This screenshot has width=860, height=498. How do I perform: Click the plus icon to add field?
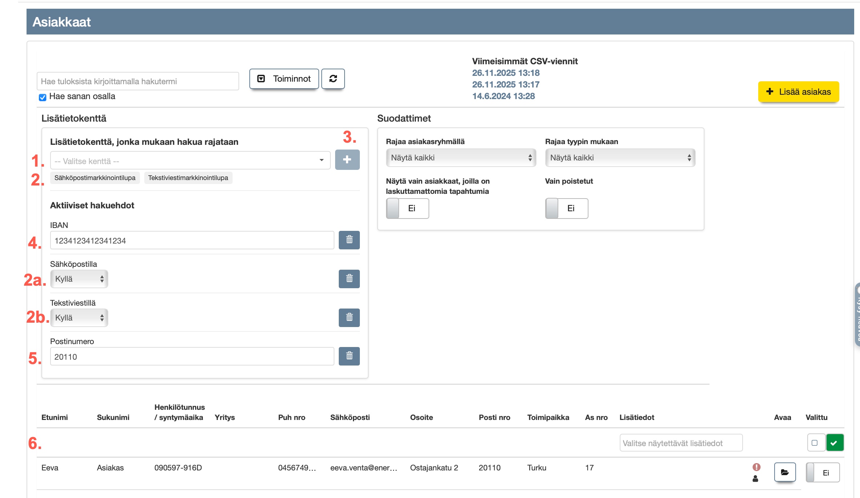click(x=347, y=160)
